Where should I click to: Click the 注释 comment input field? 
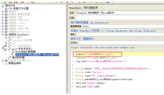pyautogui.click(x=120, y=18)
